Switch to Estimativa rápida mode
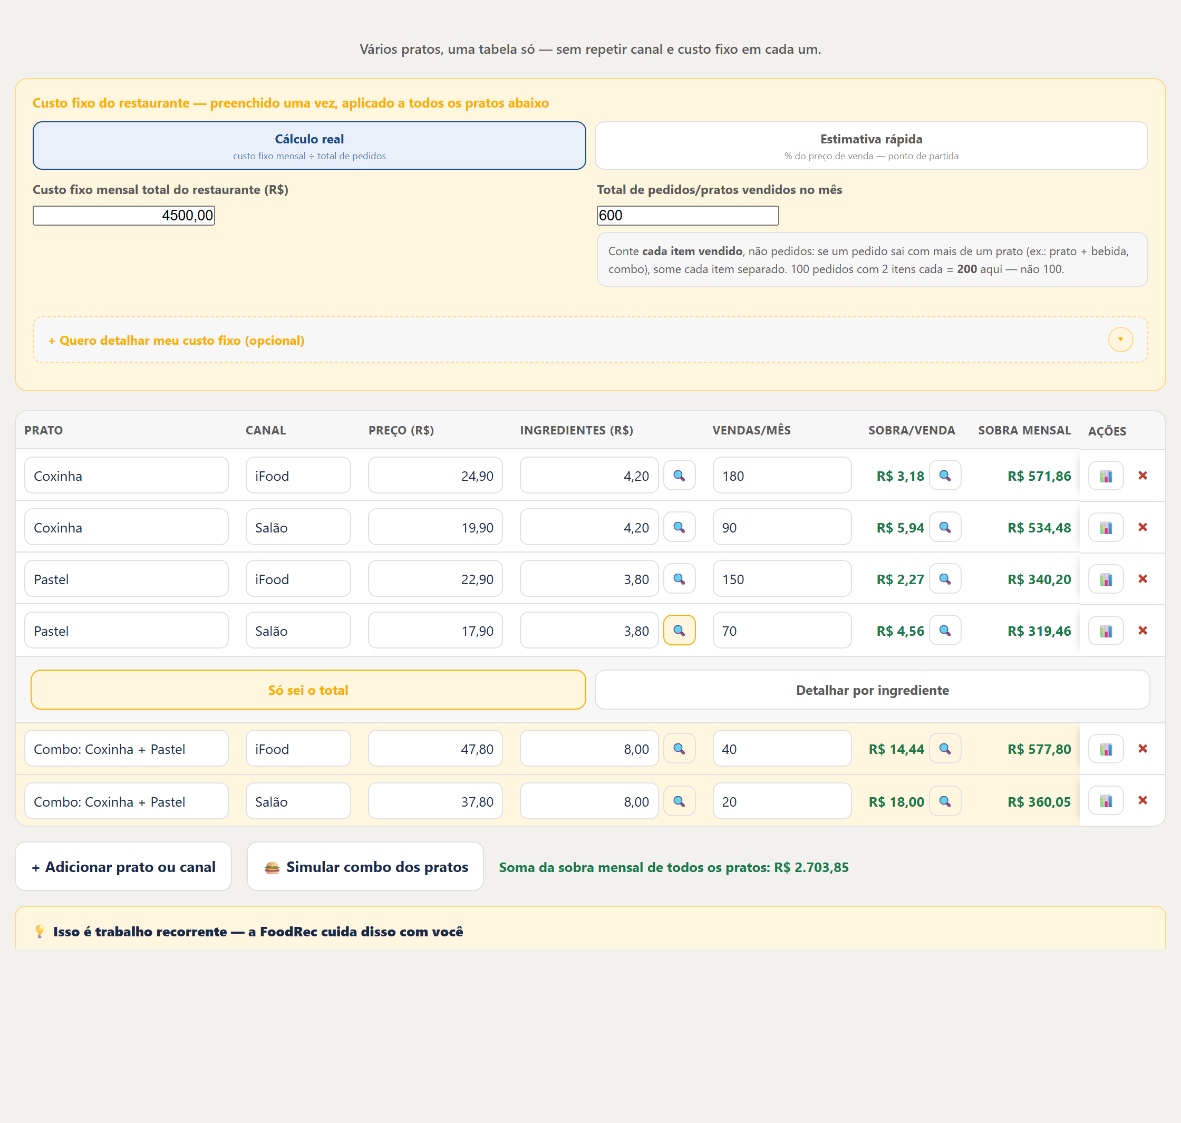Screen dimensions: 1181x1123 pos(872,146)
